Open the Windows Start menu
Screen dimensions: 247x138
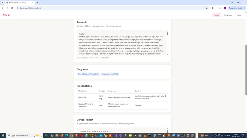3,136
